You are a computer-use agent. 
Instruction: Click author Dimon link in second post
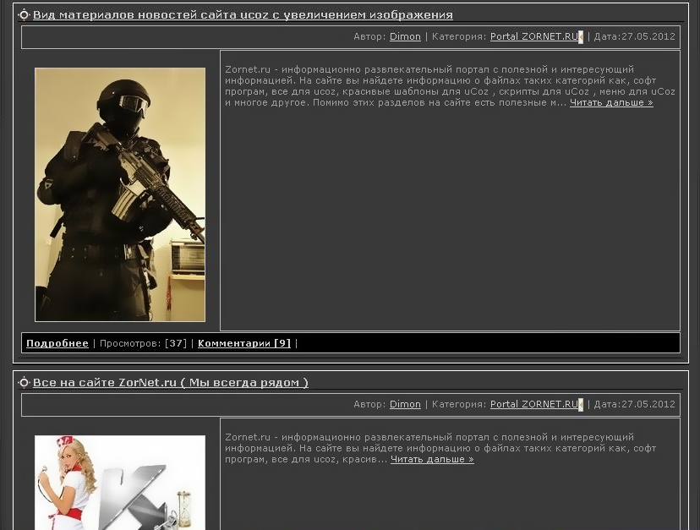click(405, 405)
